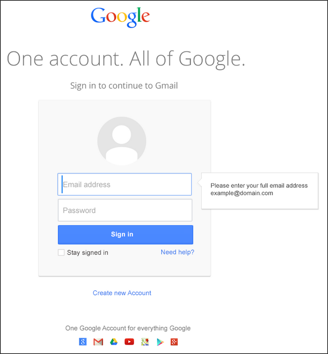Click the Google+ icon
This screenshot has width=328, height=354.
point(174,341)
